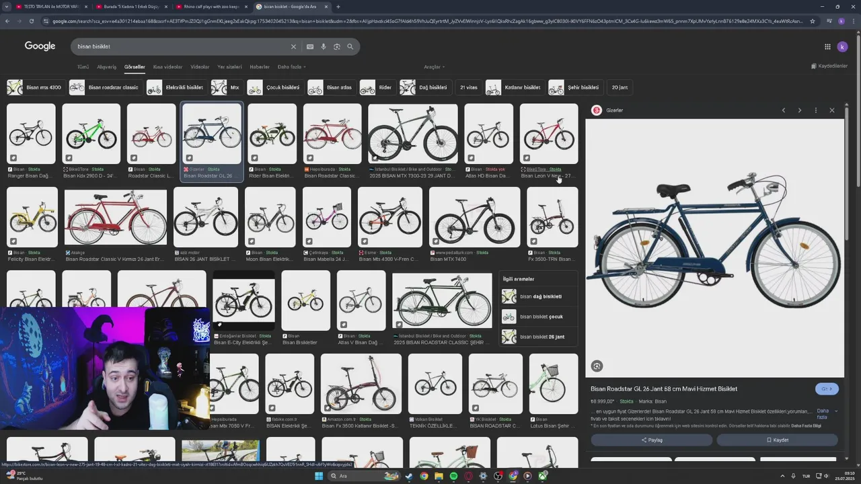The height and width of the screenshot is (484, 861).
Task: Filter by '20 jant' chip
Action: coord(620,87)
